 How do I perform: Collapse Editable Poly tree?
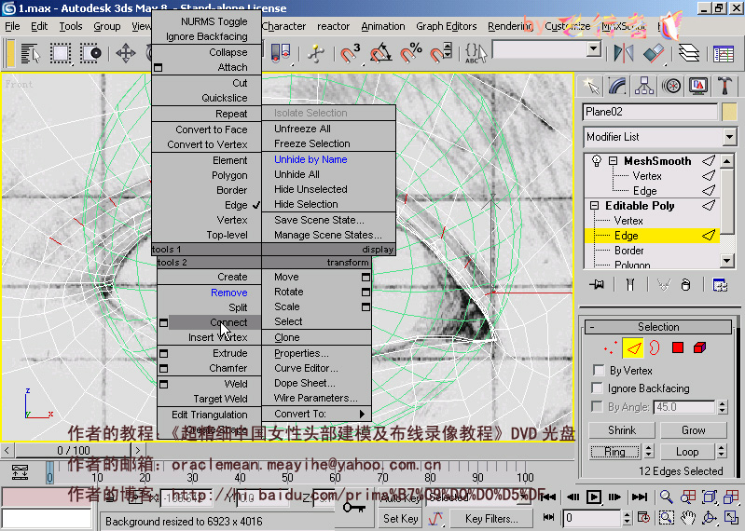[594, 206]
